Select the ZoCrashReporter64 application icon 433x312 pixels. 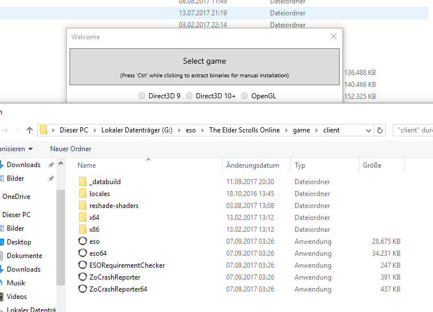[83, 289]
